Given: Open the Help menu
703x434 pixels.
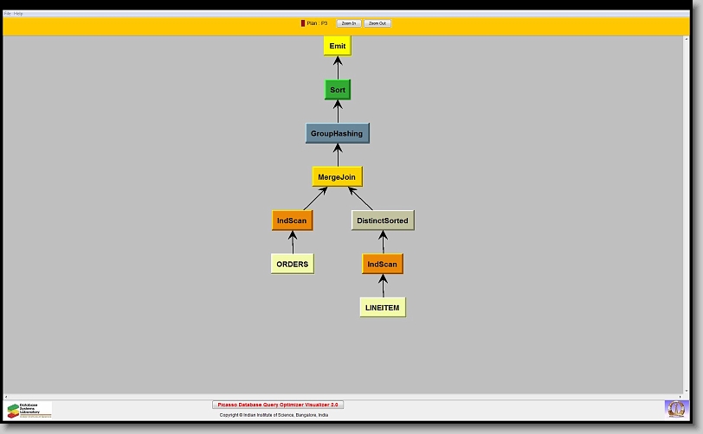Looking at the screenshot, I should pos(18,14).
